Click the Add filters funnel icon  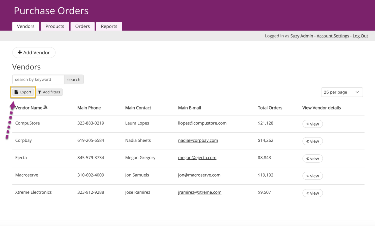(x=39, y=92)
